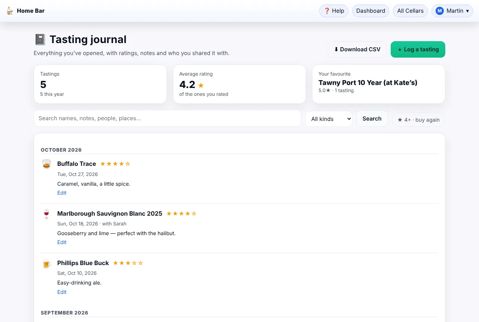The image size is (479, 322).
Task: Go to the Dashboard
Action: tap(370, 11)
